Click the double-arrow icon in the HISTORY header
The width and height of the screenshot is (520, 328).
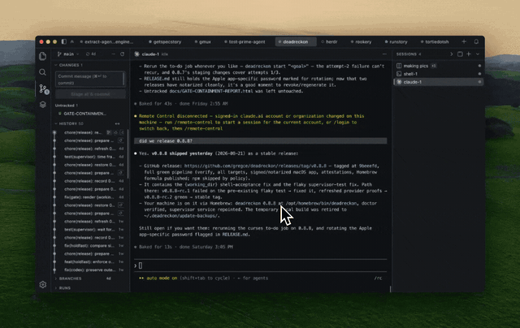pyautogui.click(x=117, y=123)
